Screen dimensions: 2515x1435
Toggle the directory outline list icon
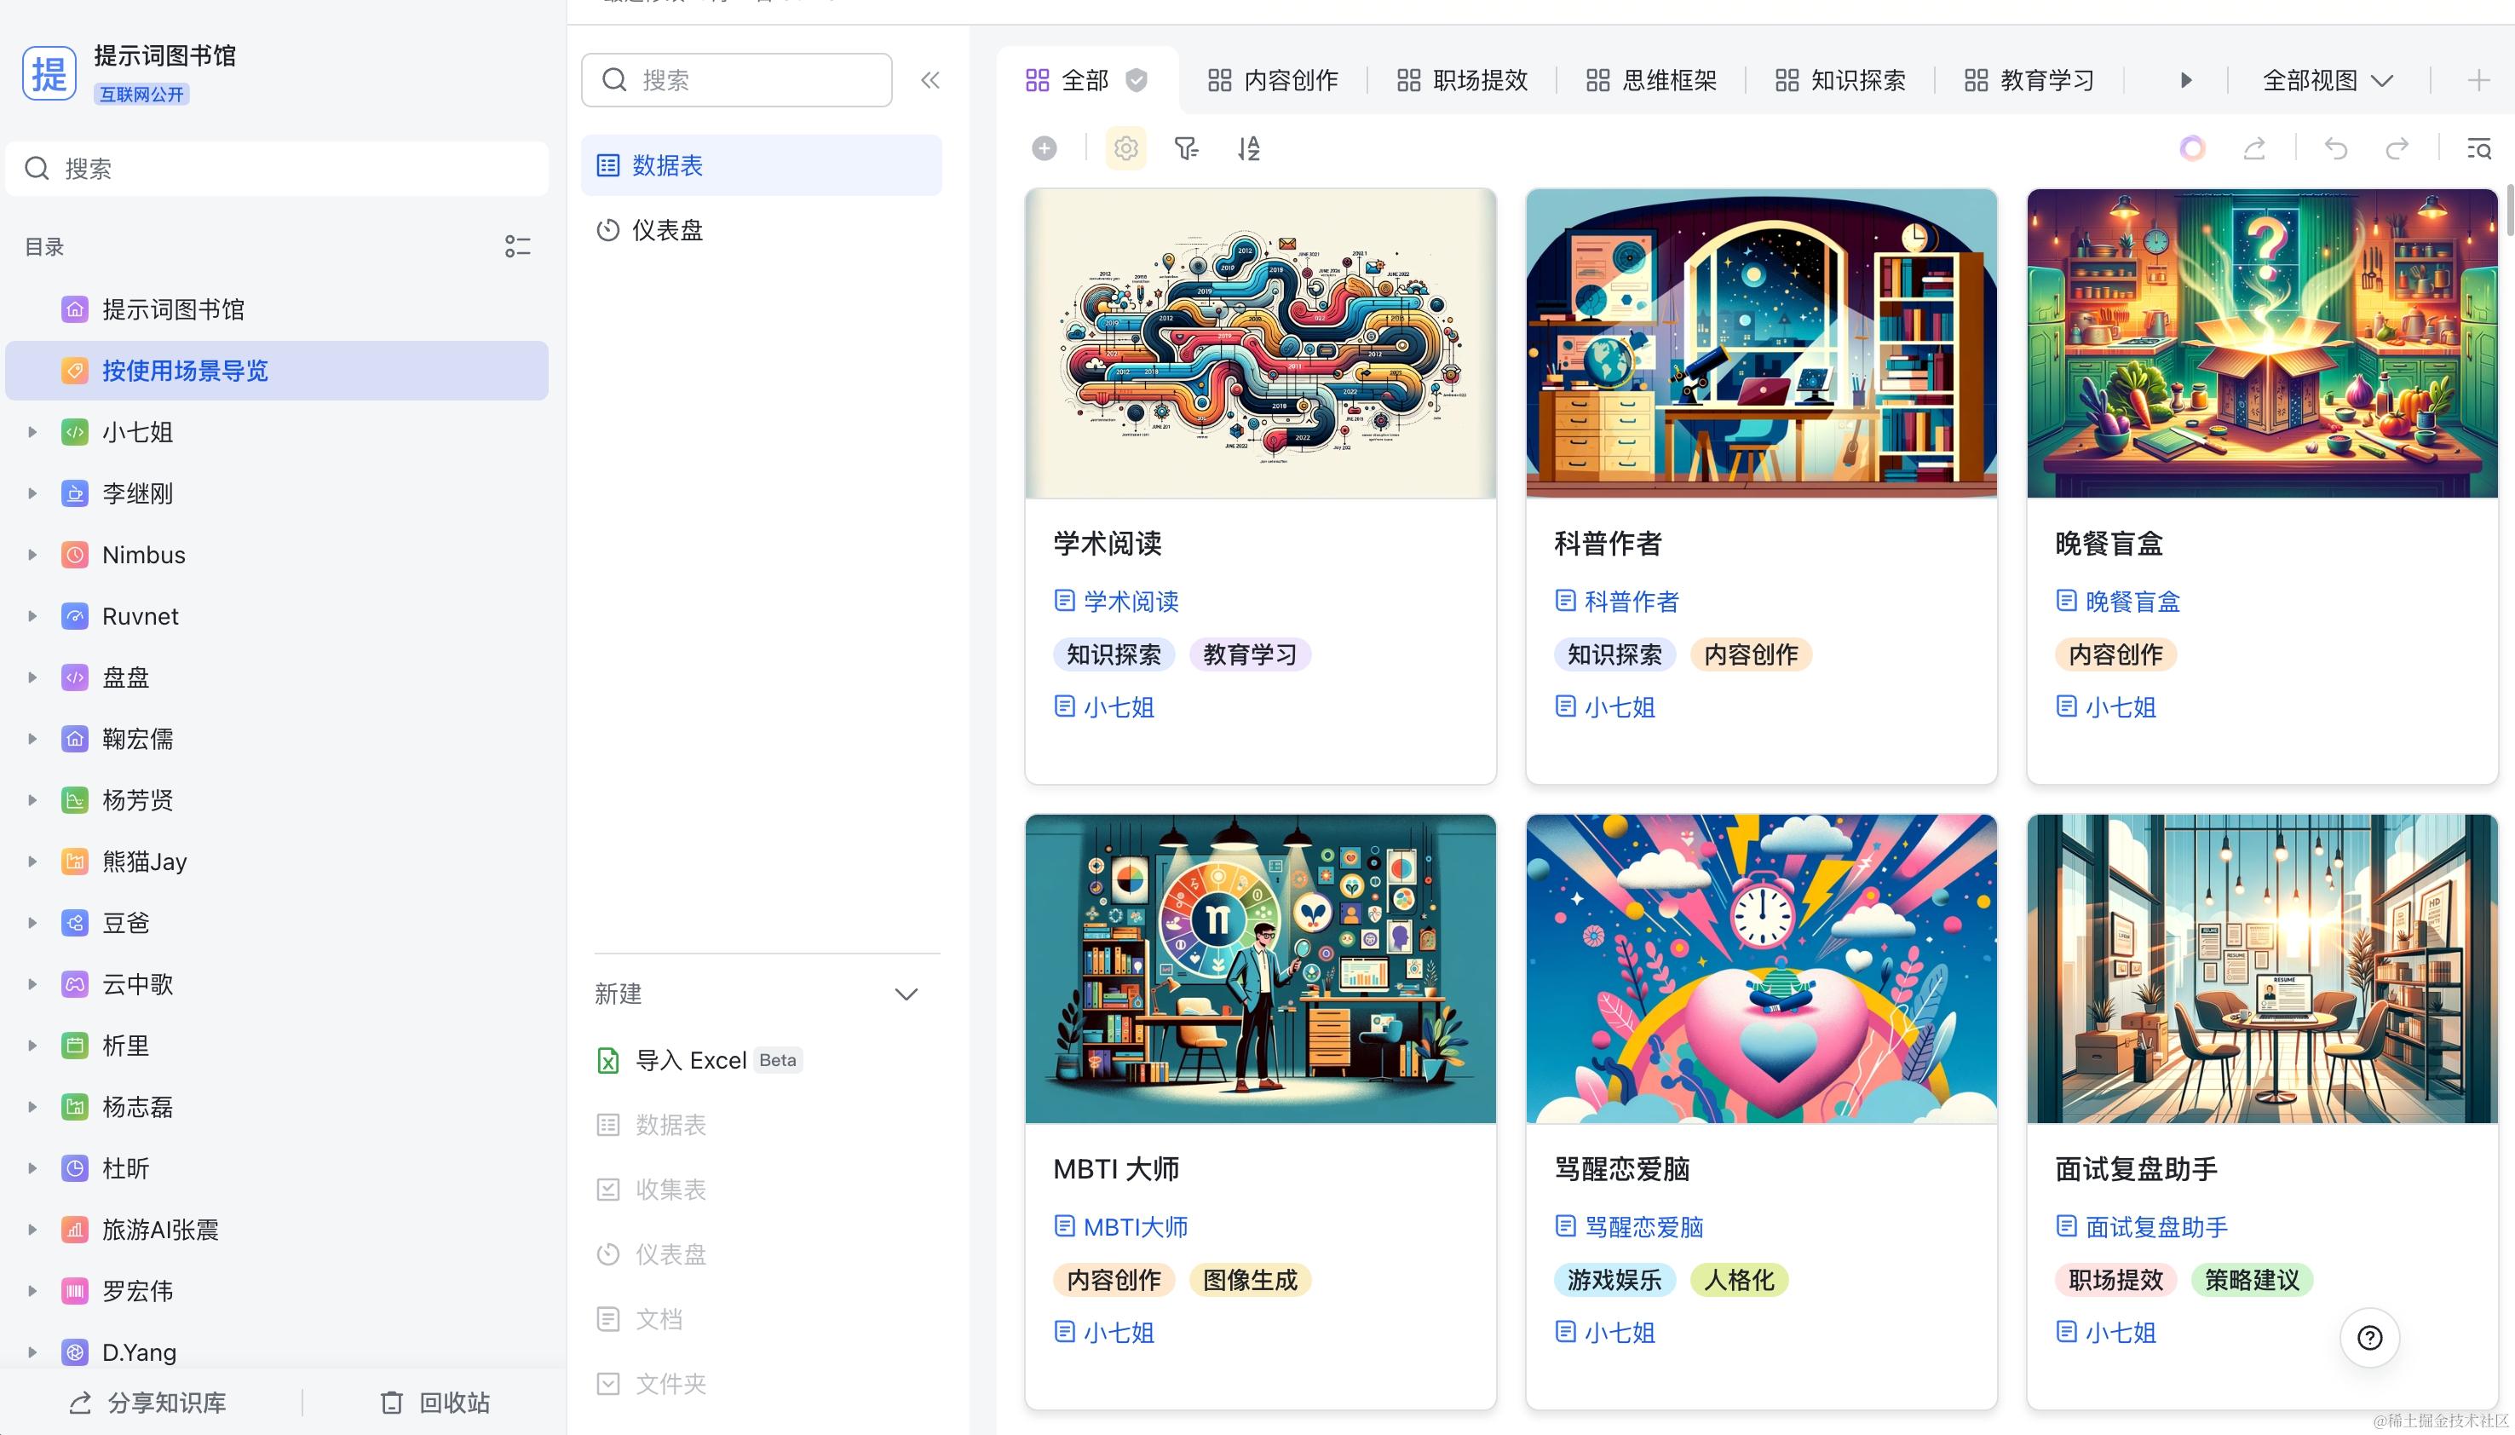(517, 246)
